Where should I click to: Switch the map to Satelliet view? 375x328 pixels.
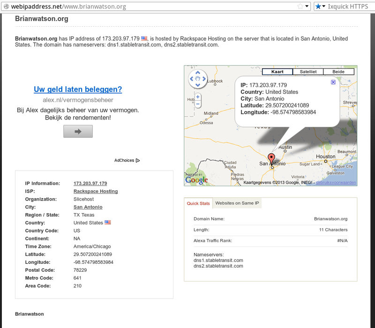point(308,72)
